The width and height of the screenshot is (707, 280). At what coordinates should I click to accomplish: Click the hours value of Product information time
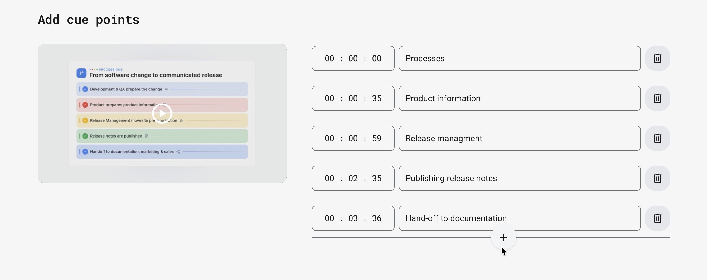[x=329, y=98]
